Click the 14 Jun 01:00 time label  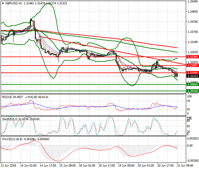pos(28,166)
